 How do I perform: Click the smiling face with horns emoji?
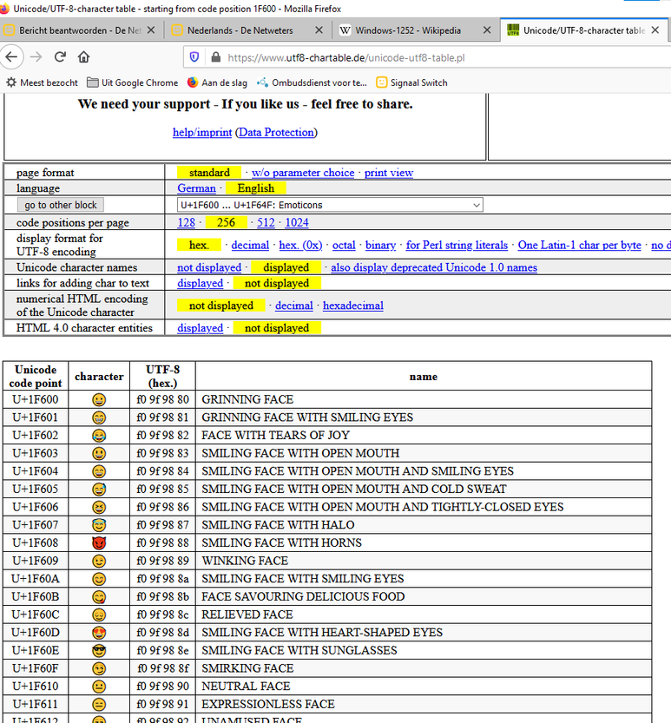click(x=99, y=542)
